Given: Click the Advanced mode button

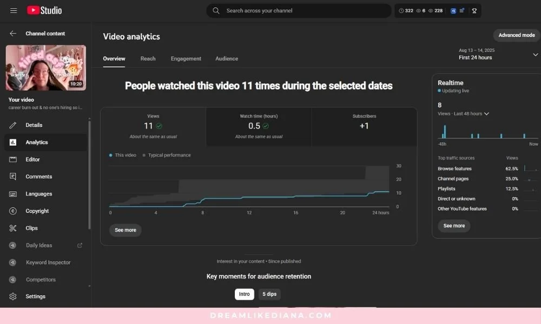Looking at the screenshot, I should click(x=516, y=35).
